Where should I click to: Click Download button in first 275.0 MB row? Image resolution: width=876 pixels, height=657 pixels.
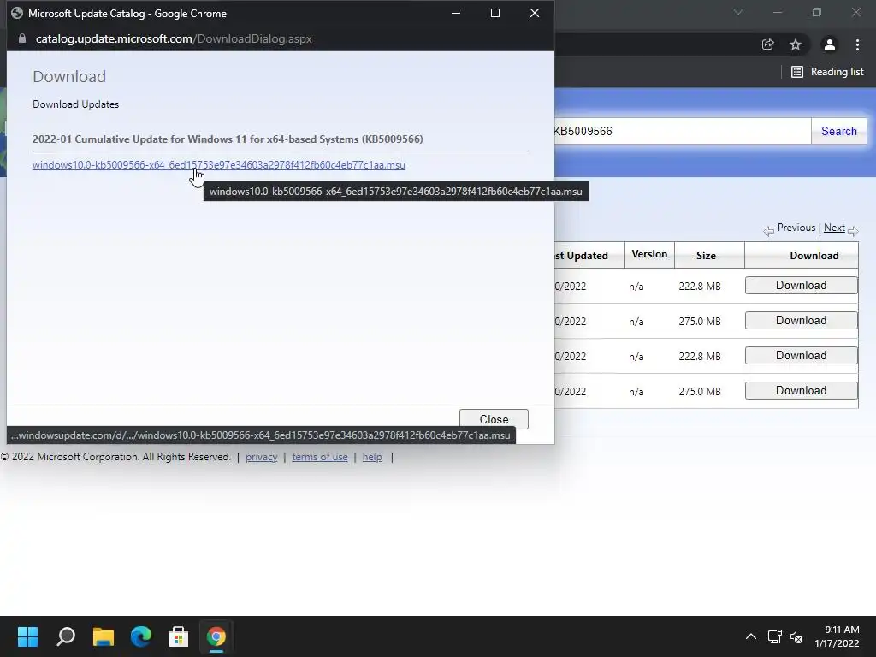point(801,321)
